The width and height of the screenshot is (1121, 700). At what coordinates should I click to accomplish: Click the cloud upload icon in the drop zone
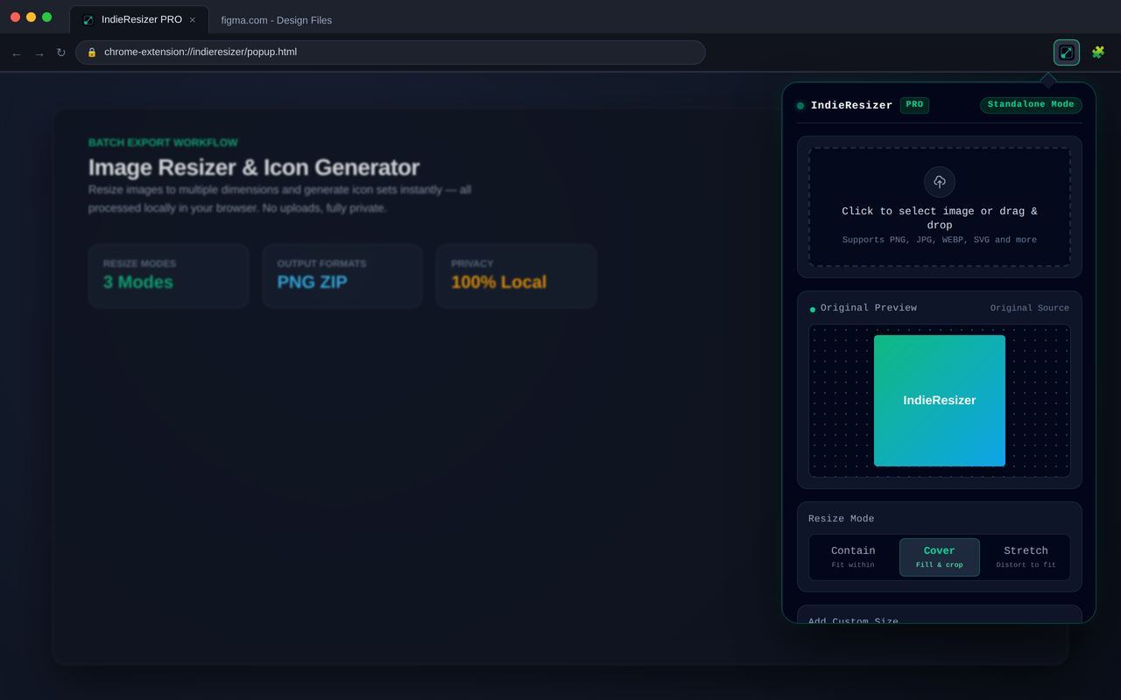[940, 182]
